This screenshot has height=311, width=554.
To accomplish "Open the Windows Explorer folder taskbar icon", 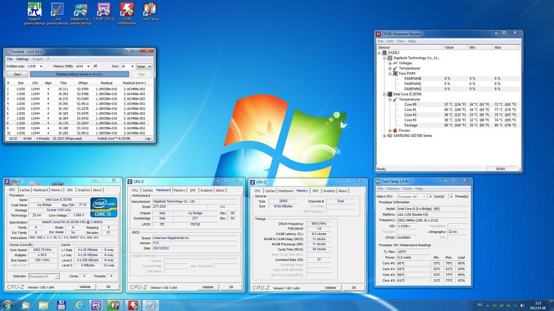I will tap(43, 305).
